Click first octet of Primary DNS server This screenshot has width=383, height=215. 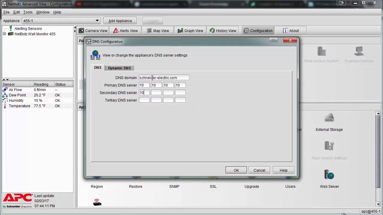pyautogui.click(x=144, y=85)
